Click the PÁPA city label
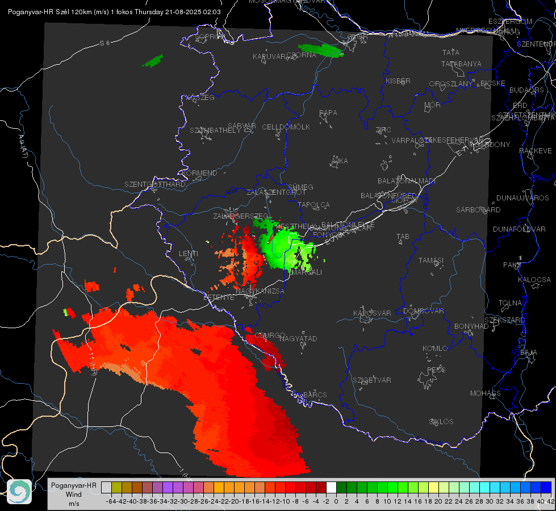556x511 pixels. coord(328,112)
